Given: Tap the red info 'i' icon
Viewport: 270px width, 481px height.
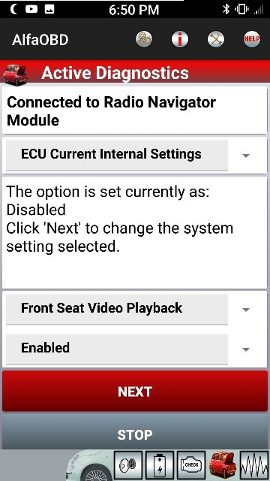Looking at the screenshot, I should pos(180,39).
